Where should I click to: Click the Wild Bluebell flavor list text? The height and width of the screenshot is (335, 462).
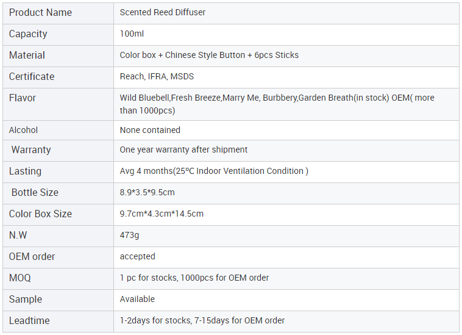pyautogui.click(x=277, y=104)
